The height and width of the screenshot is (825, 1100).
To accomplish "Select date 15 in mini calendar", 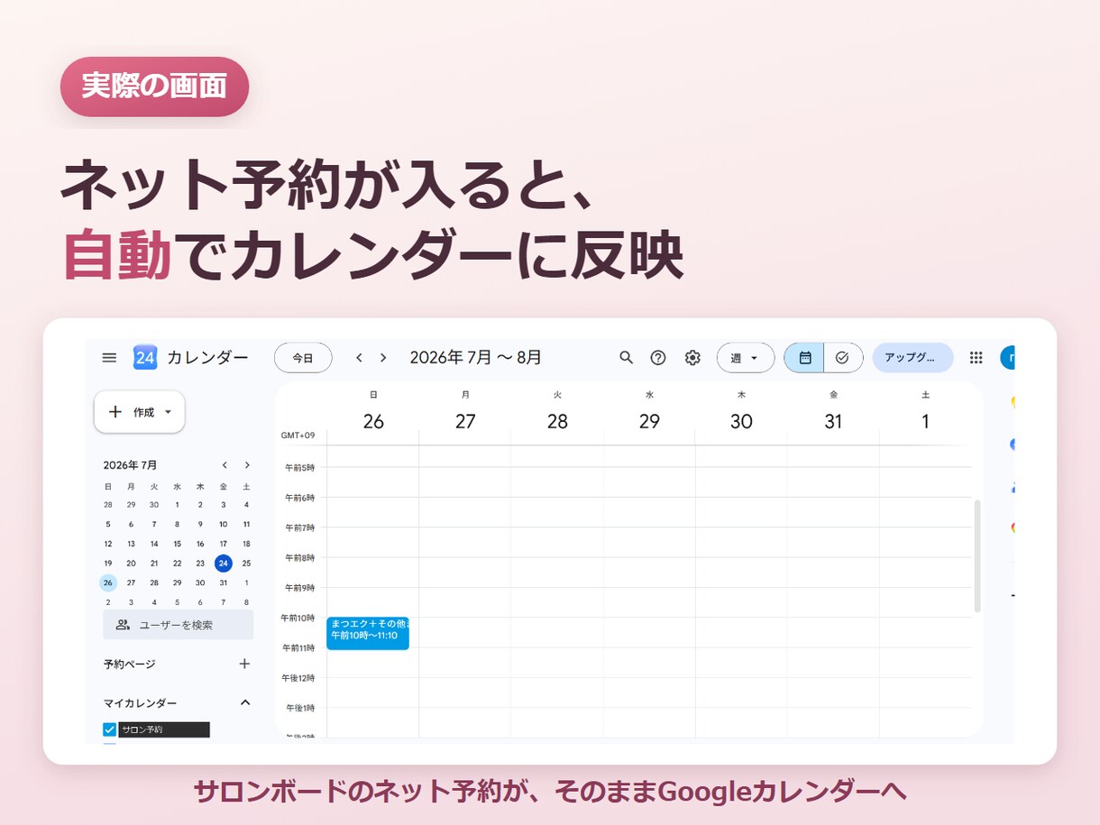I will (178, 544).
